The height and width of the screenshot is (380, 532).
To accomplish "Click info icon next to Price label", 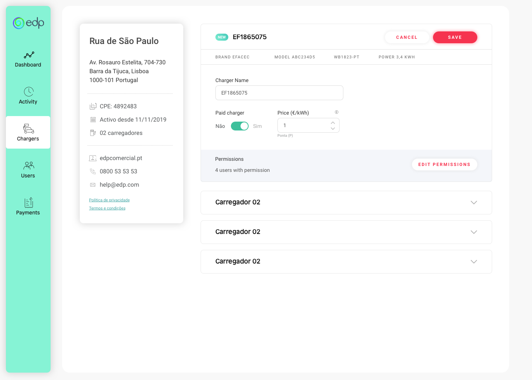I will pyautogui.click(x=337, y=112).
